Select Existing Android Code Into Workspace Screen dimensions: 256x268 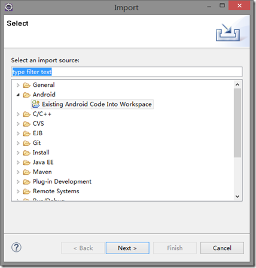point(92,104)
